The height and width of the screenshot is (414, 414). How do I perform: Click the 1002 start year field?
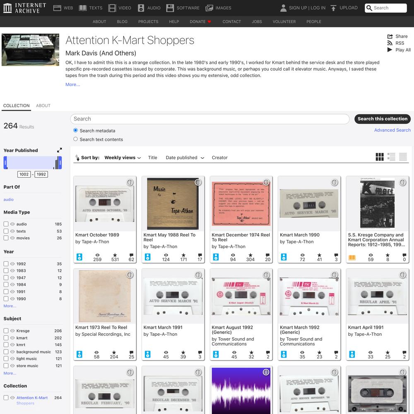(24, 174)
